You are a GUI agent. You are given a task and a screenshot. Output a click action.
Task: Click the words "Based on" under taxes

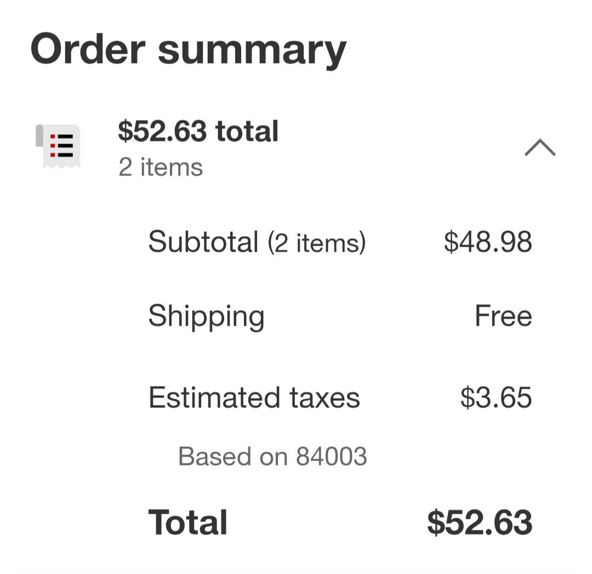(x=234, y=456)
